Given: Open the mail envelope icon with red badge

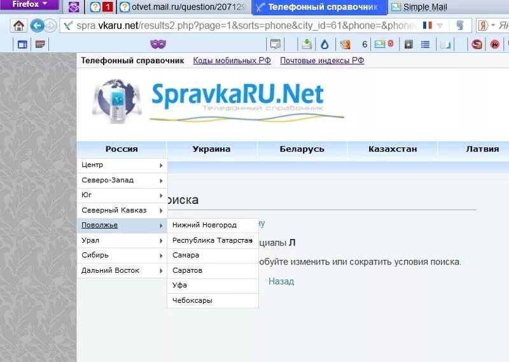Looking at the screenshot, I should tap(384, 44).
